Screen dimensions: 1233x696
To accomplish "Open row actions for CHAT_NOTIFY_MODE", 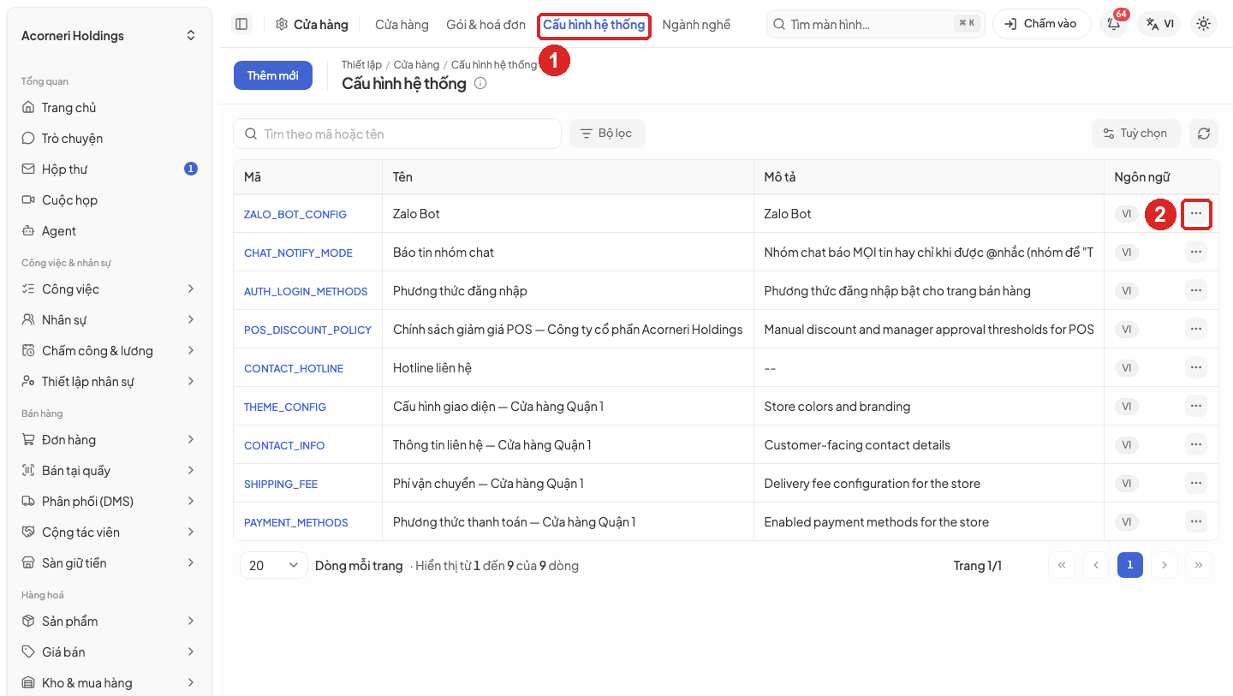I will click(x=1196, y=252).
